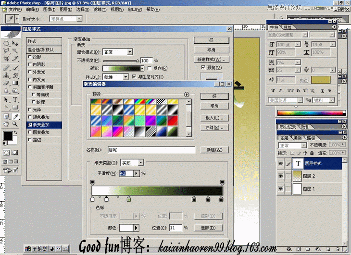
Task: Enable the 外发光 outer glow checkbox
Action: pyautogui.click(x=30, y=72)
